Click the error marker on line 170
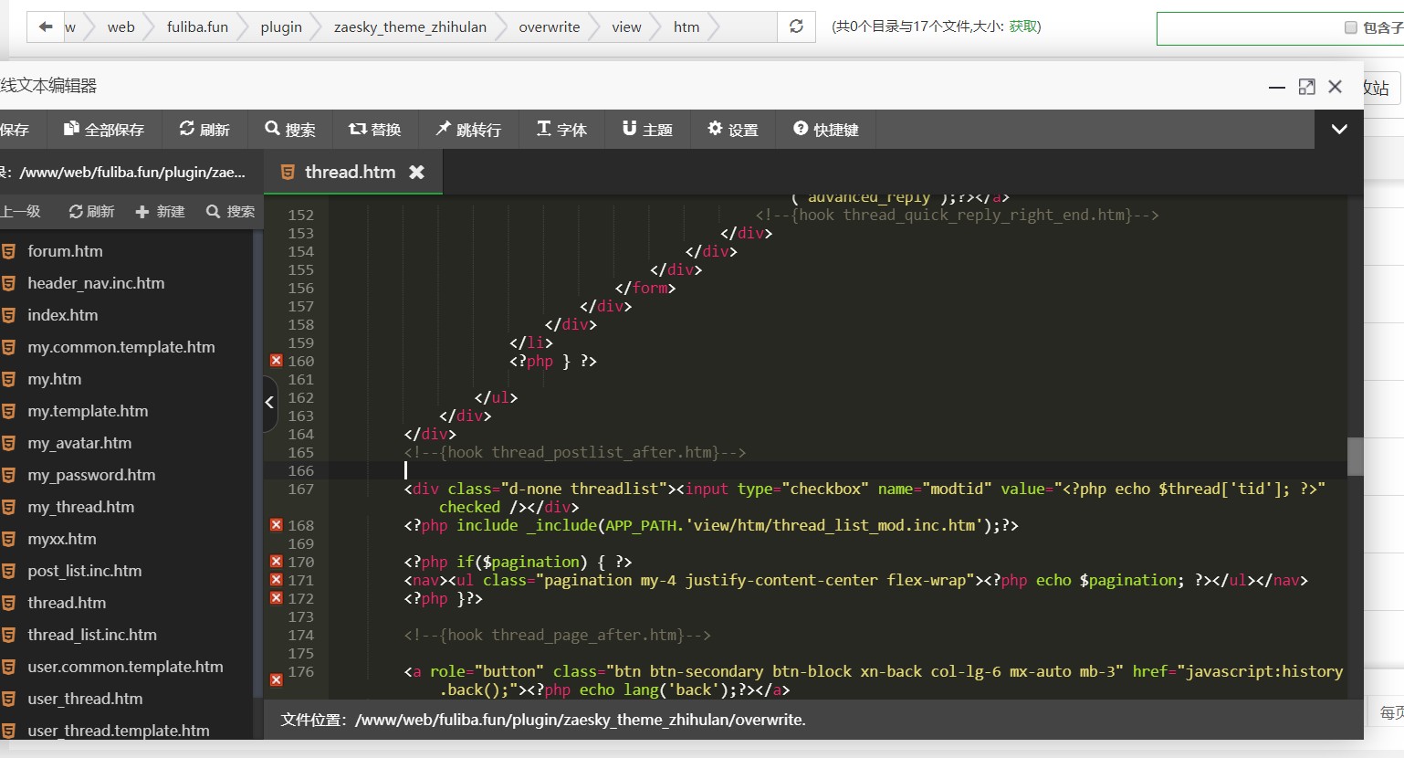This screenshot has width=1404, height=758. click(x=276, y=562)
